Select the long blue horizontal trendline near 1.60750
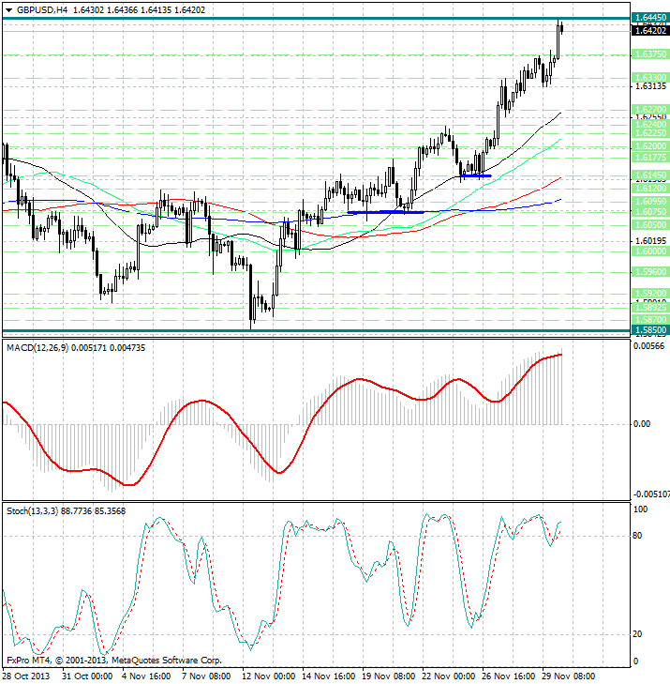 click(385, 212)
